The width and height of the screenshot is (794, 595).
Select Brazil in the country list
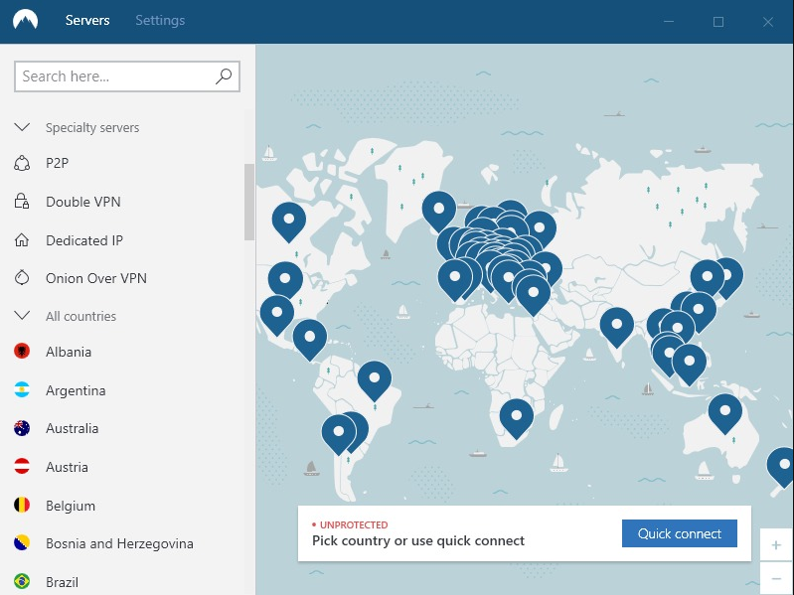click(x=62, y=582)
